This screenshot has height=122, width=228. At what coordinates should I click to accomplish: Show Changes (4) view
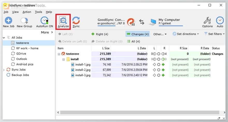(138, 34)
